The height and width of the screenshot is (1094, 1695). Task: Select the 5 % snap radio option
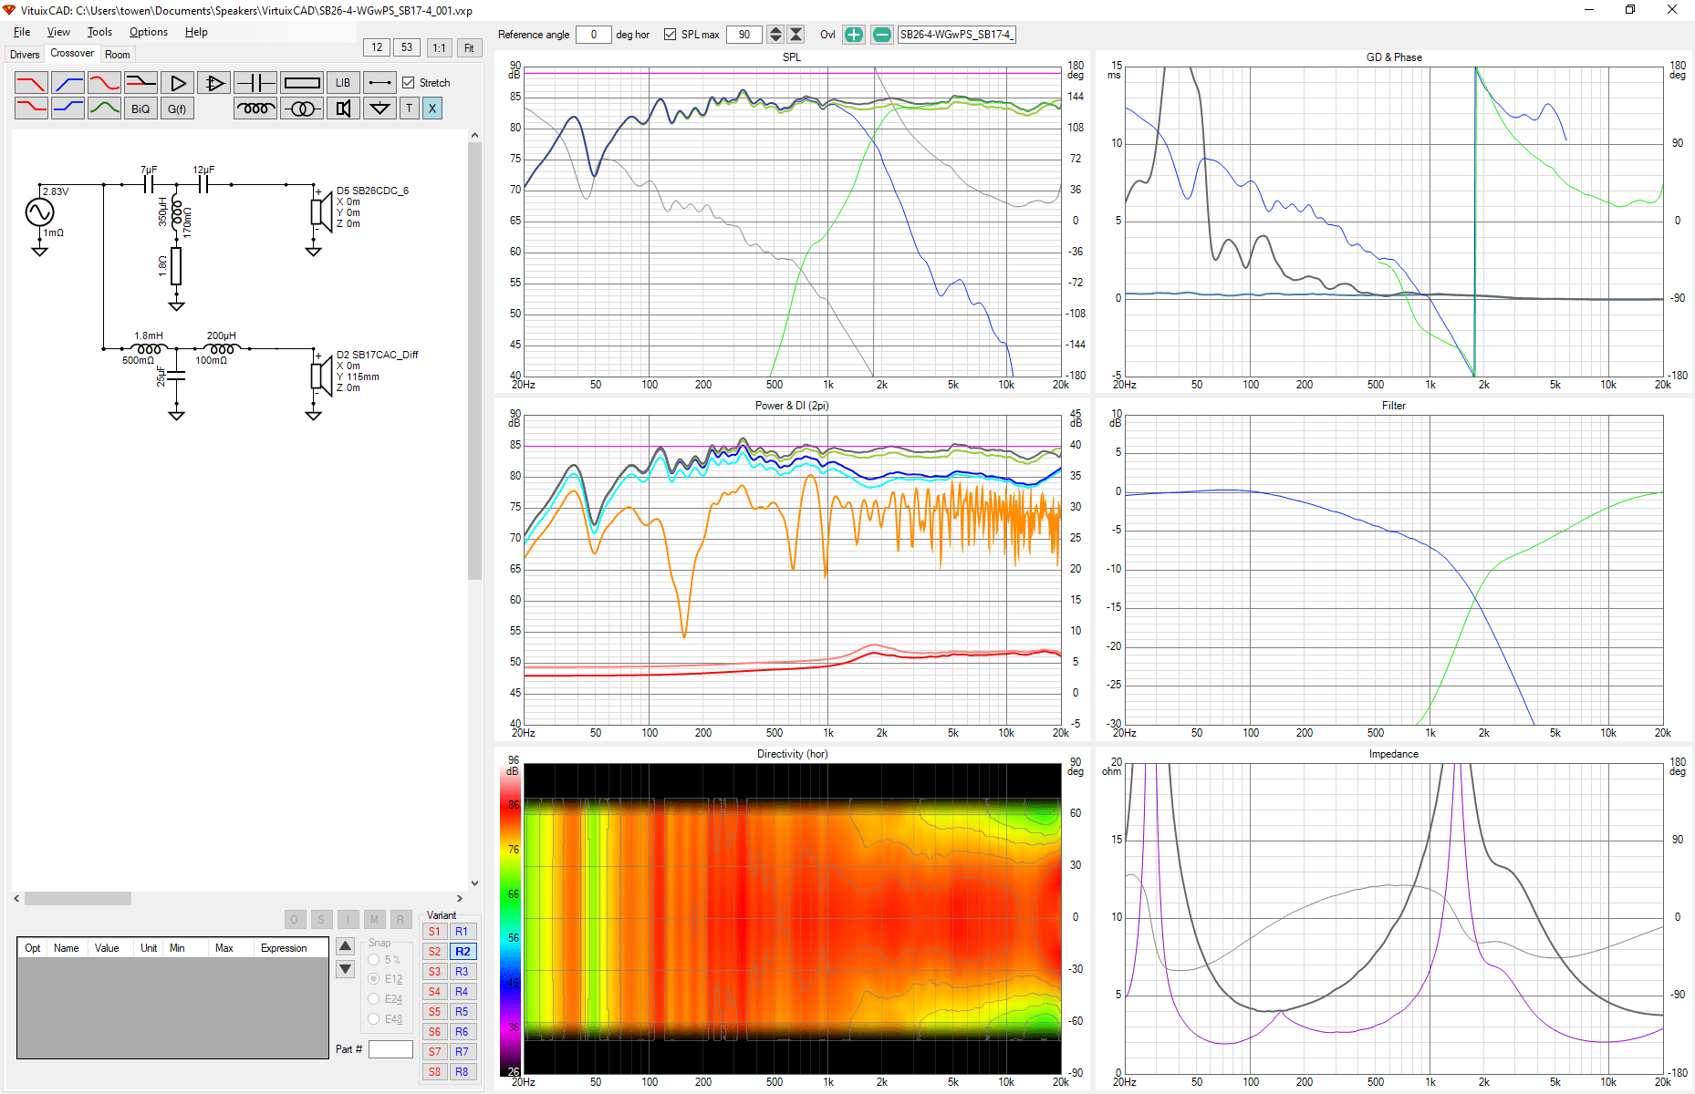374,960
